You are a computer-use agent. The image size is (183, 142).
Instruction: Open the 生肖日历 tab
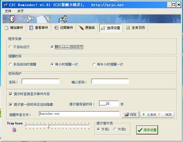pos(136,28)
